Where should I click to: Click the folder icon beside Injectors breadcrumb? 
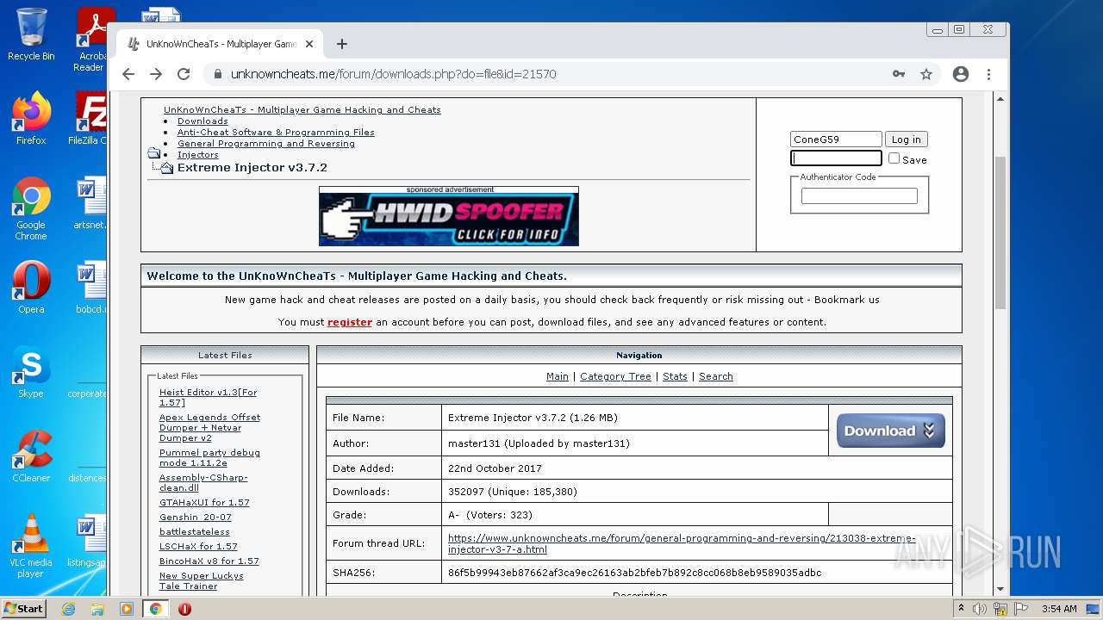click(x=154, y=154)
